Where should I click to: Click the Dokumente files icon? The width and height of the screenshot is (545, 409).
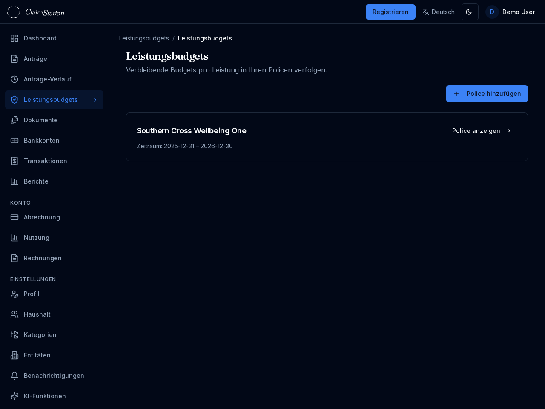[14, 120]
